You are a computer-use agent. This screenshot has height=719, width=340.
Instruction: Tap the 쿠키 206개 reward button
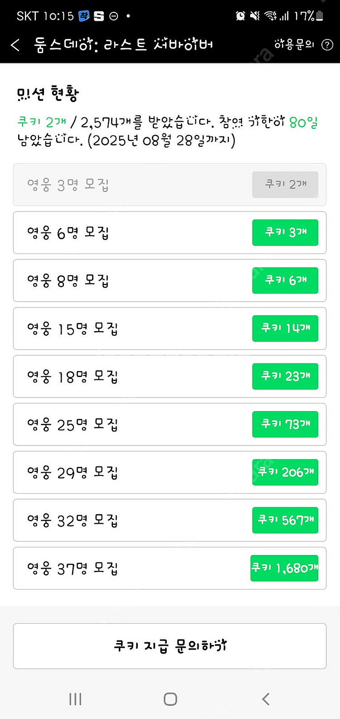[285, 472]
